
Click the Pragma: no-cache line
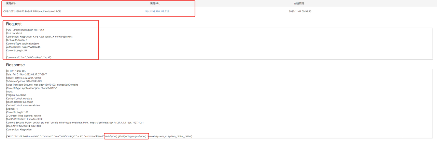click(16, 95)
